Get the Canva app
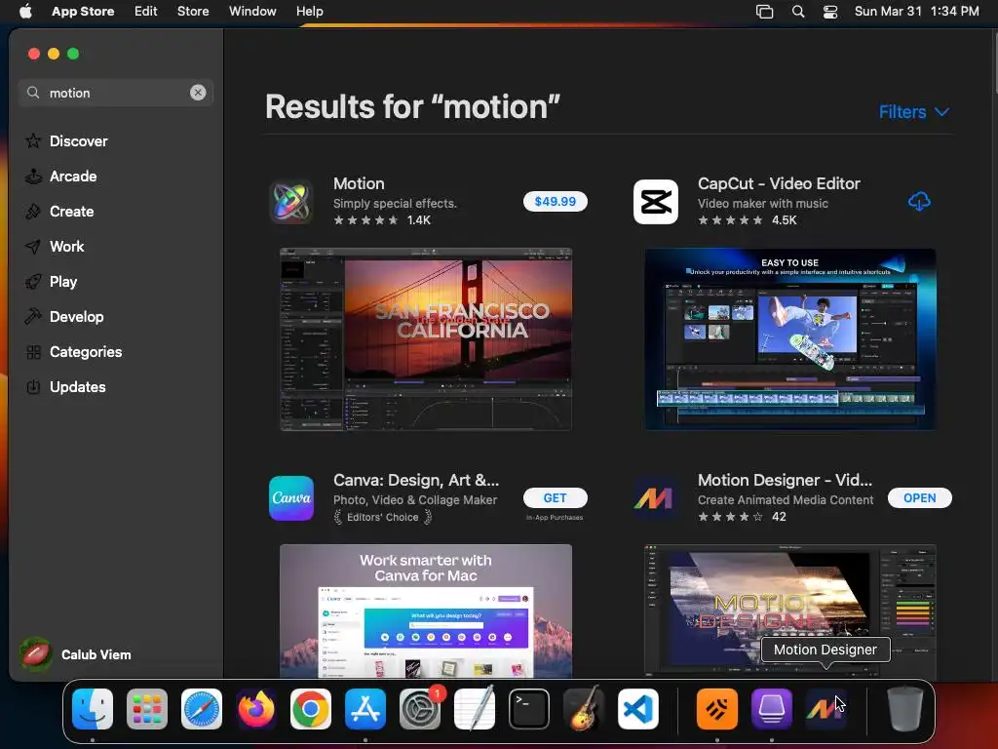 pos(555,498)
